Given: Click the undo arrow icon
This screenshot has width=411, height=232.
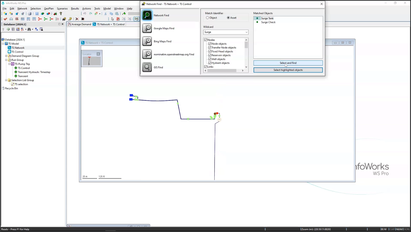Looking at the screenshot, I should [x=85, y=14].
